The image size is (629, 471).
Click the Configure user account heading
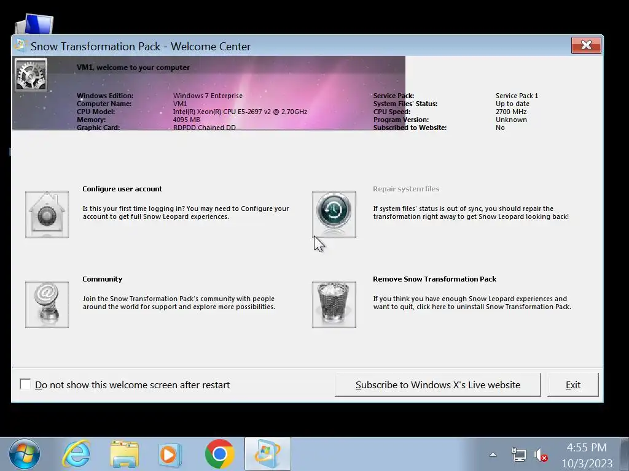(x=122, y=189)
